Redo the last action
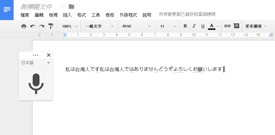Screen dimensions: 275x135 point(42,26)
